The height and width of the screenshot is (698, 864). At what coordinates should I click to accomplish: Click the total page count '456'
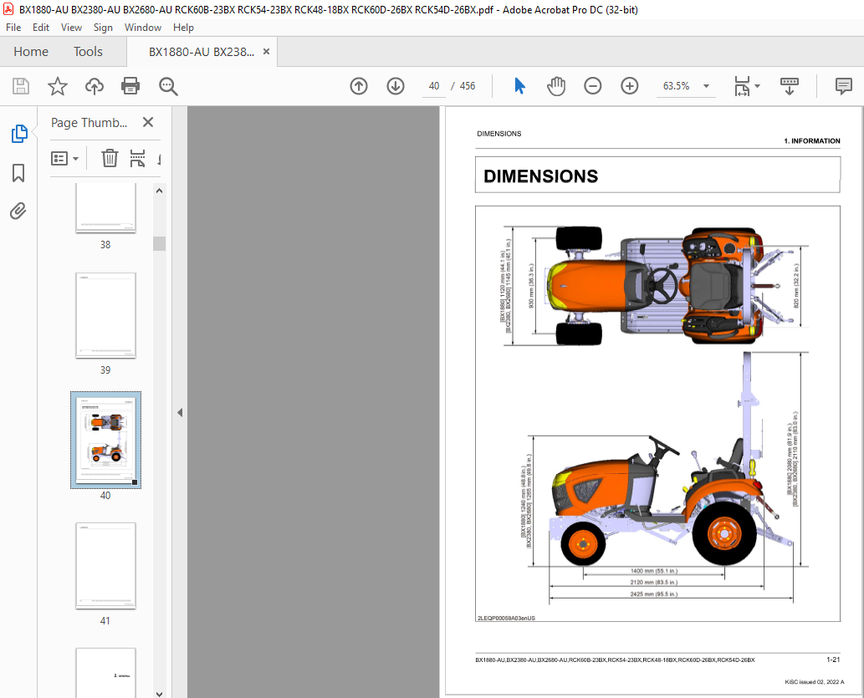pos(468,86)
